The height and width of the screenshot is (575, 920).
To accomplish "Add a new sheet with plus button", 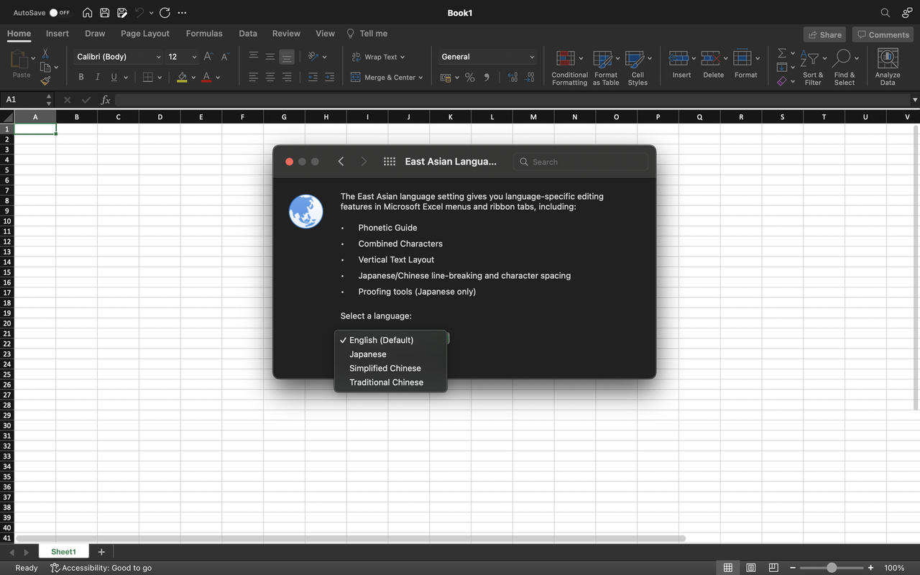I will pyautogui.click(x=101, y=552).
